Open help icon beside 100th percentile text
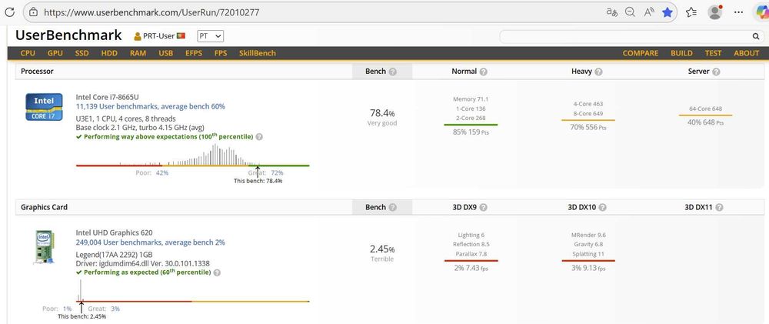This screenshot has width=769, height=324. coord(259,137)
